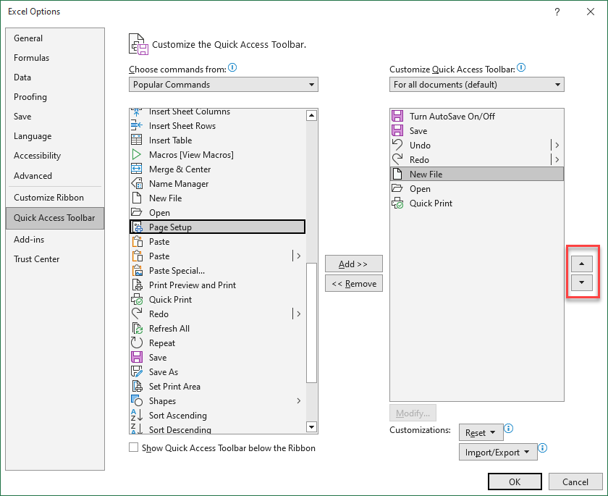
Task: Select the Sort Ascending command icon
Action: click(137, 415)
